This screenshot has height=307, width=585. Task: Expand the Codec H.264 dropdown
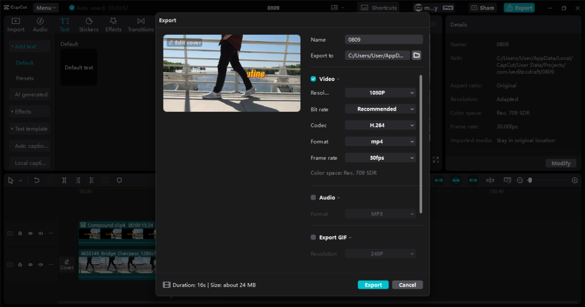point(380,125)
